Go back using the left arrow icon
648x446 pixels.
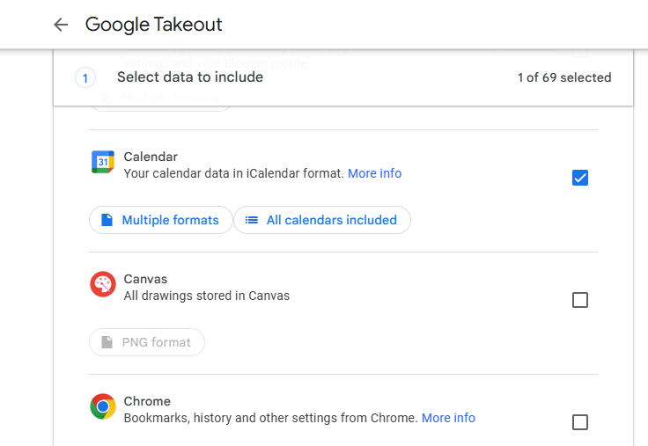click(x=61, y=25)
